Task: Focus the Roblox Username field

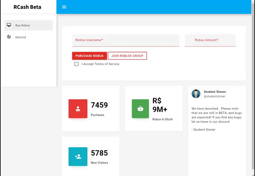Action: [x=126, y=40]
